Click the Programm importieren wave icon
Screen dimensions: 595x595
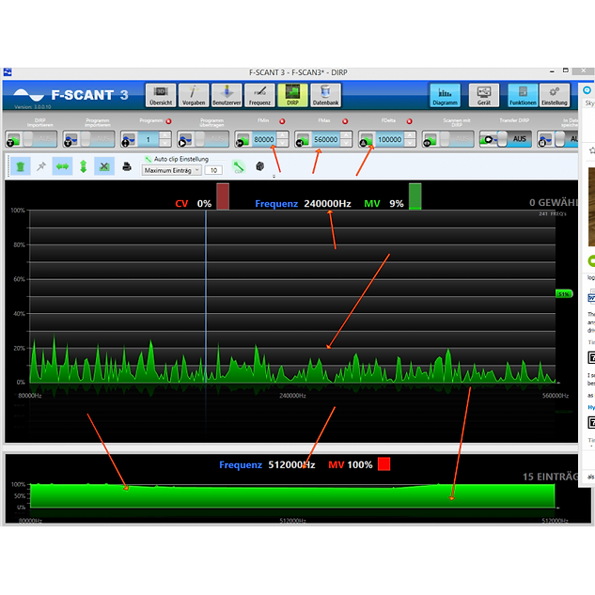(x=70, y=139)
